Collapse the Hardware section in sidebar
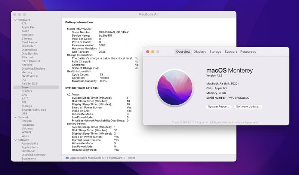Image resolution: width=299 pixels, height=175 pixels. pos(15,20)
